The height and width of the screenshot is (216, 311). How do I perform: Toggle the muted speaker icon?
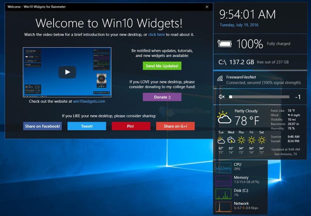[x=221, y=97]
